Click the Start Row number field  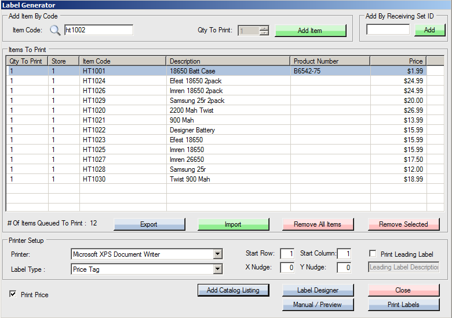[x=287, y=254]
